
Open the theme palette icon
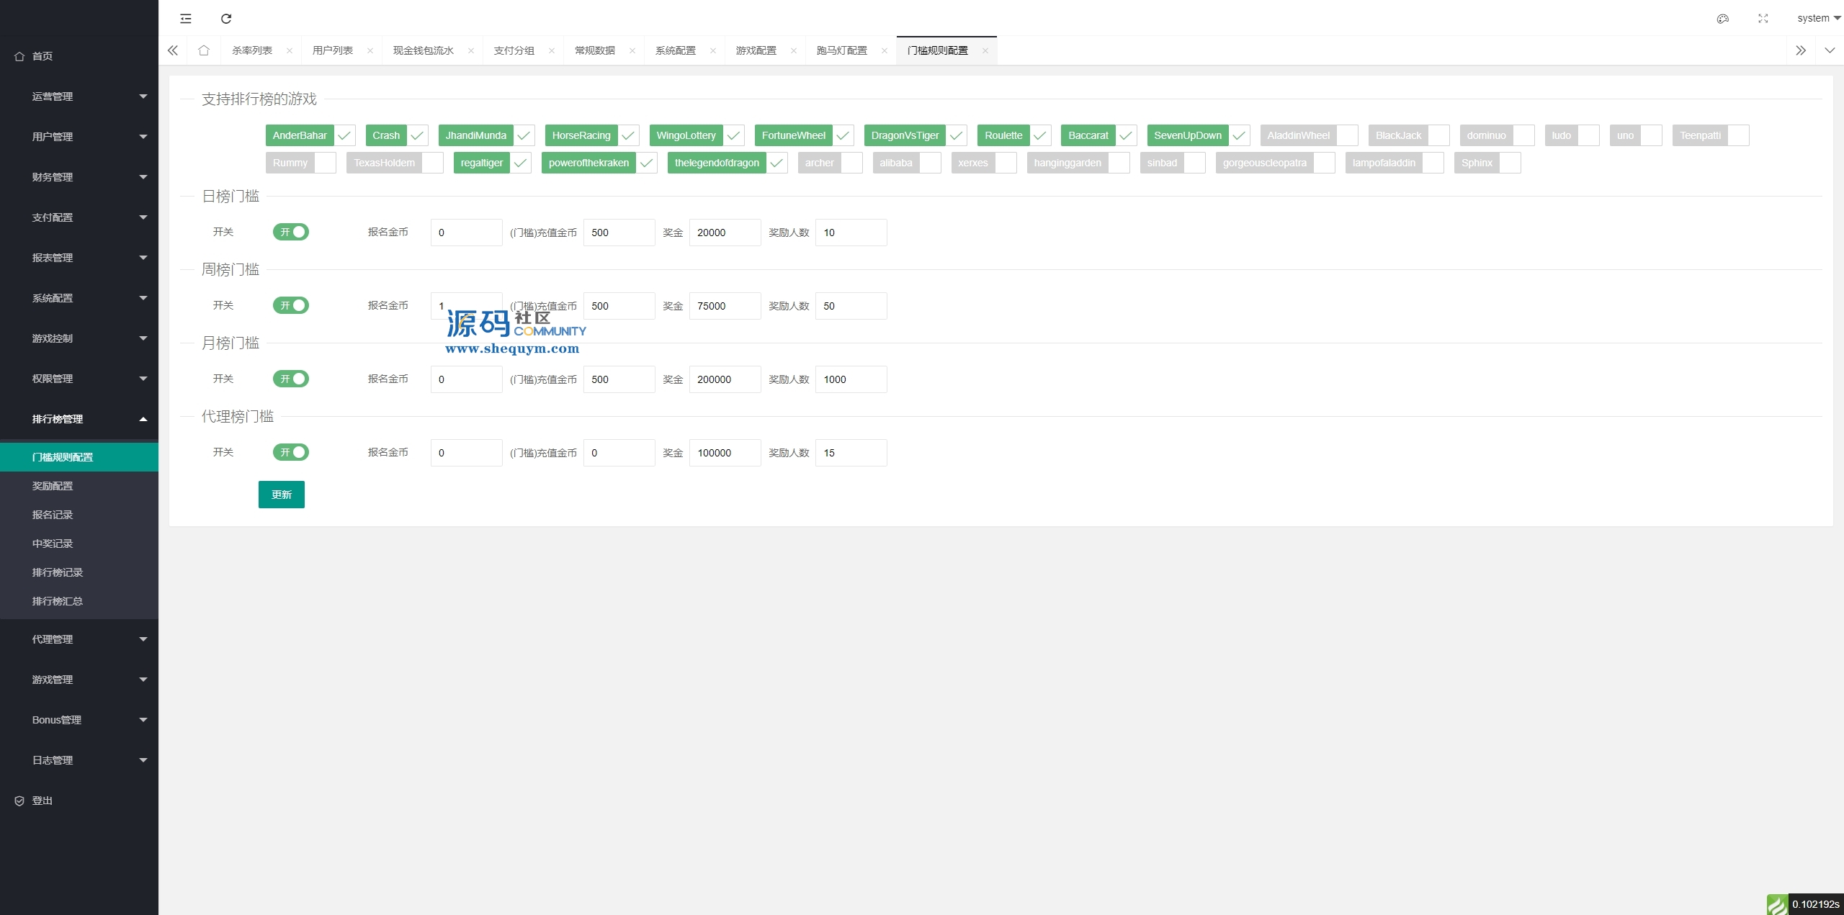point(1722,19)
